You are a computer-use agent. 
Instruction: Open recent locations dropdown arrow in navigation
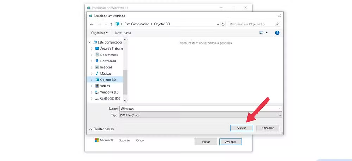(x=106, y=24)
